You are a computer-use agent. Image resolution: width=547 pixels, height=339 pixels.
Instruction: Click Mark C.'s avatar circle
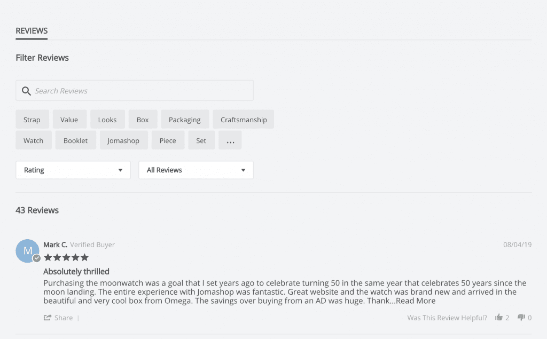tap(27, 251)
